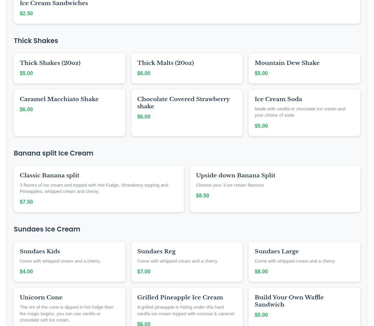Click the $8.50 Upside down Banana Split price
The image size is (374, 326).
point(202,196)
